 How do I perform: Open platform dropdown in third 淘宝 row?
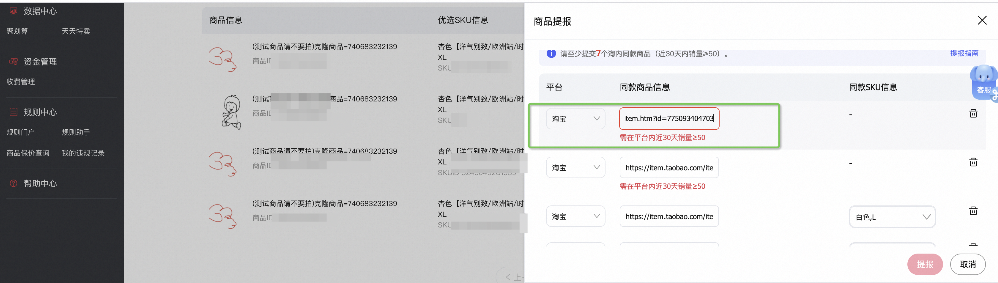tap(576, 216)
